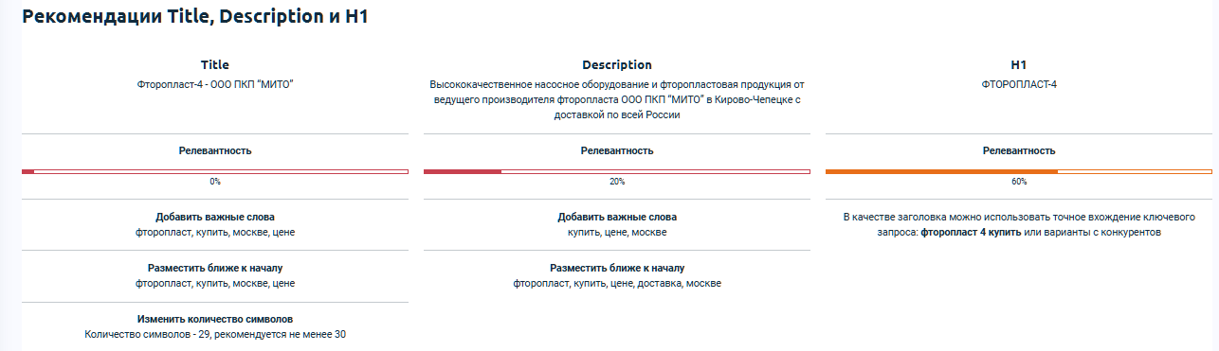Select title text "Фторопласт-4 - ООО ПКП МИТО"

tap(215, 84)
